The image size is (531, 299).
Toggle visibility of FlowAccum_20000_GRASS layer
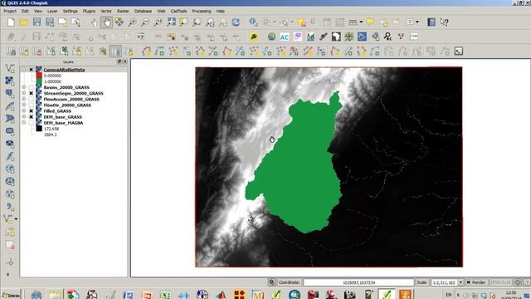point(32,100)
